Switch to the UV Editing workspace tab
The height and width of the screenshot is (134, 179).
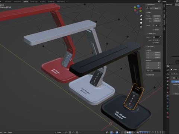coord(51,1)
